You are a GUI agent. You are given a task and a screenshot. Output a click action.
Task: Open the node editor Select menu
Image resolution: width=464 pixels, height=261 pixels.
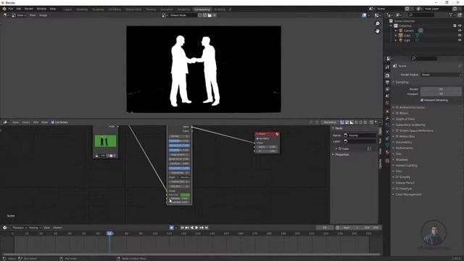[26, 123]
